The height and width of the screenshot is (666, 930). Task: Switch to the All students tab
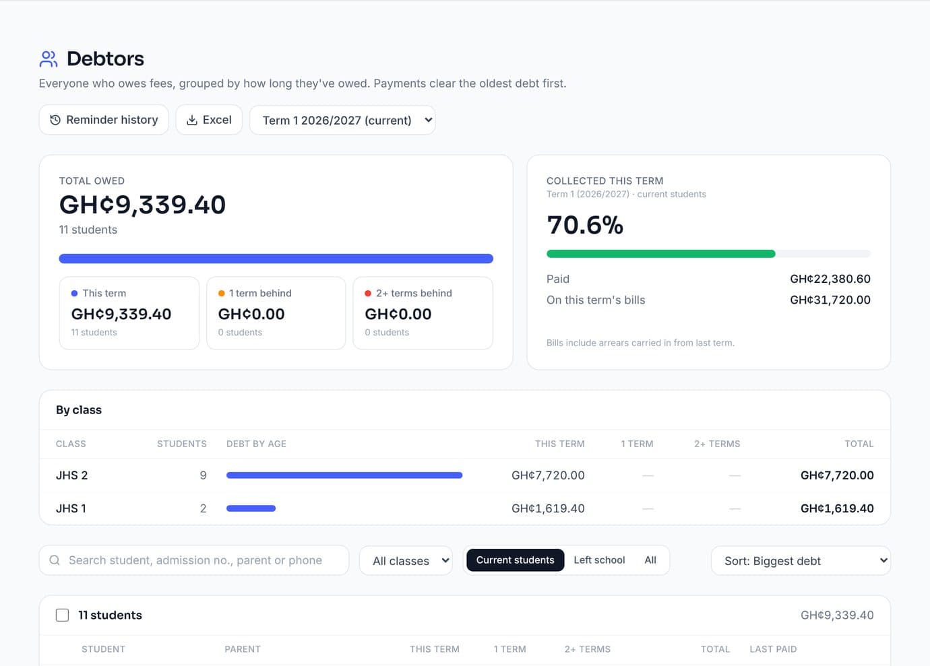click(x=650, y=560)
